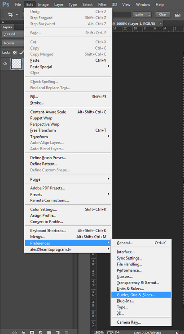Open the File menu
184x334 pixels.
[x=18, y=5]
